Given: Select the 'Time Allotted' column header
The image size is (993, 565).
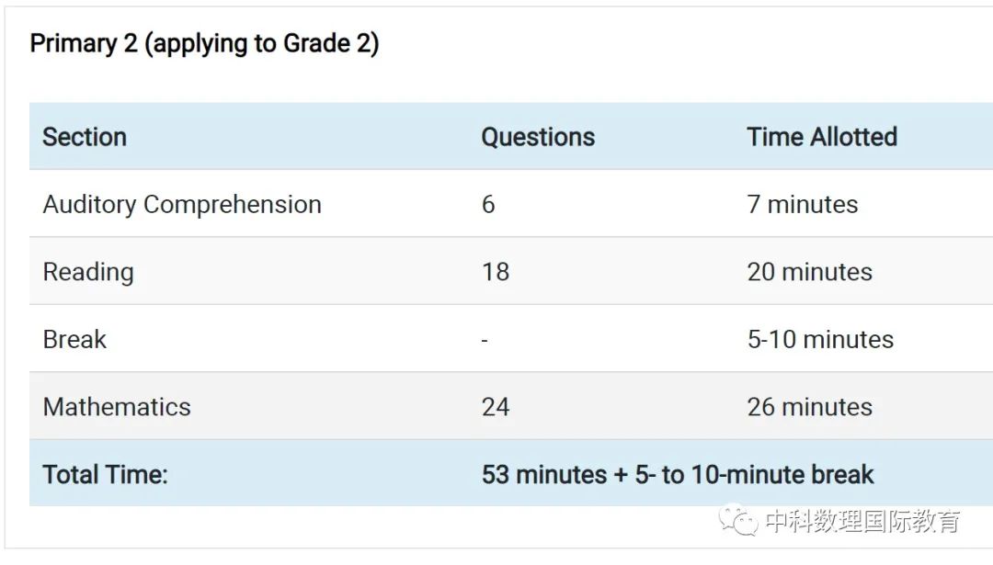Looking at the screenshot, I should pyautogui.click(x=822, y=137).
